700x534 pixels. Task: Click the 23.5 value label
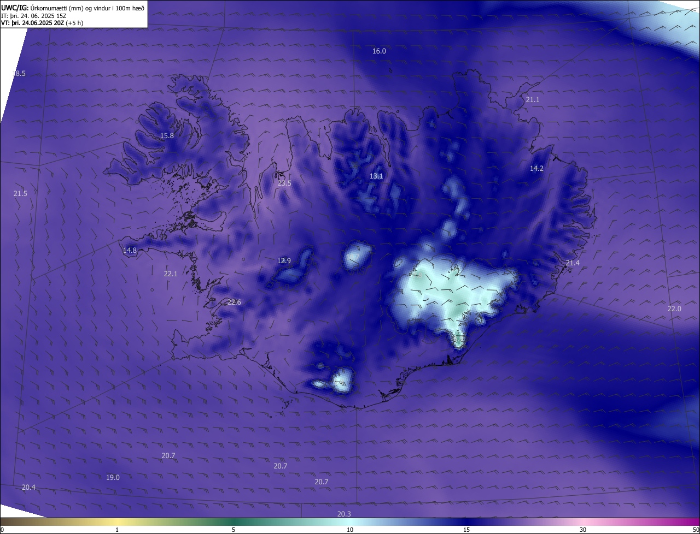tap(284, 183)
